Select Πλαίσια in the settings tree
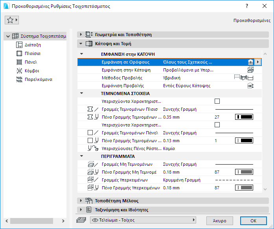274x229 pixels. 33,53
